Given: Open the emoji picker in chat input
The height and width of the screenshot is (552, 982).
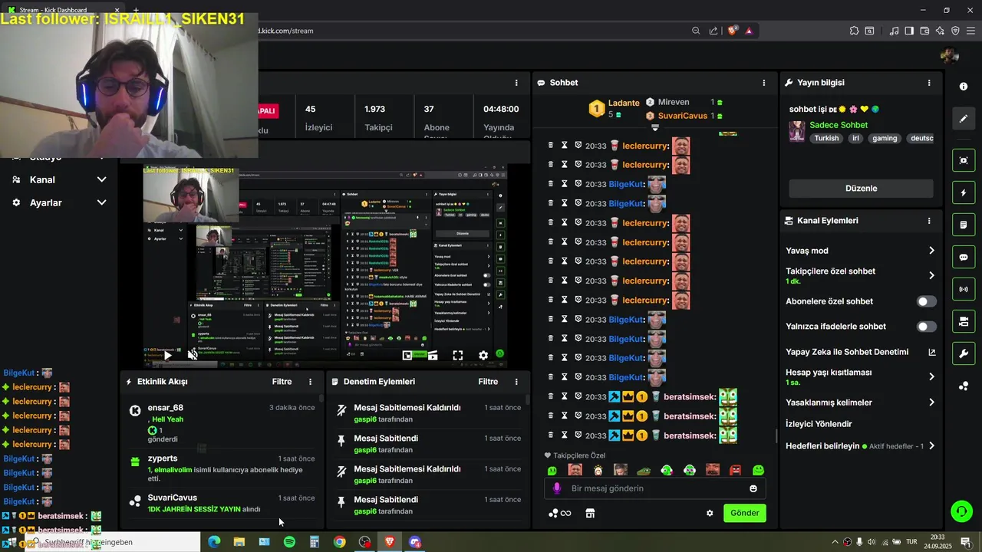Looking at the screenshot, I should tap(753, 488).
